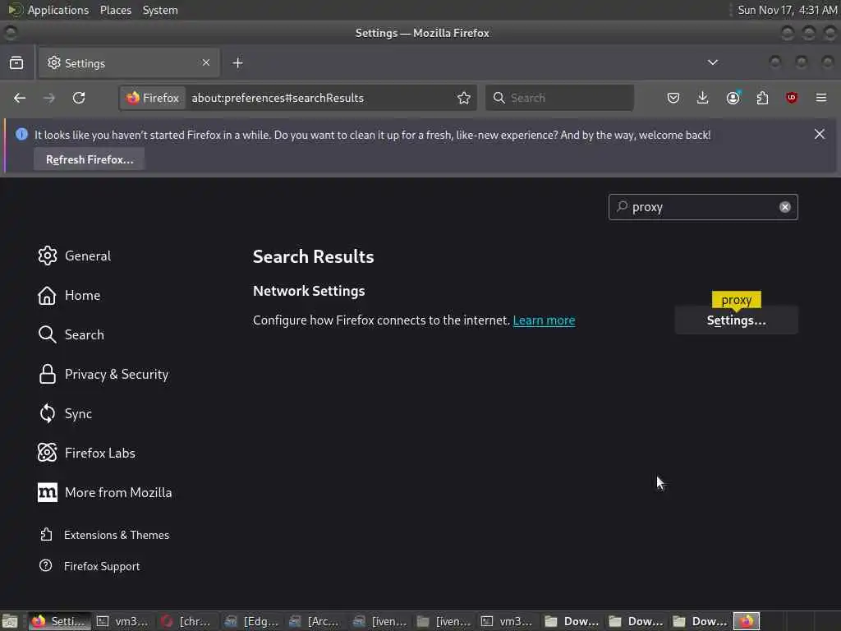The height and width of the screenshot is (631, 841).
Task: Open Network Settings via Settings… button
Action: tap(736, 320)
